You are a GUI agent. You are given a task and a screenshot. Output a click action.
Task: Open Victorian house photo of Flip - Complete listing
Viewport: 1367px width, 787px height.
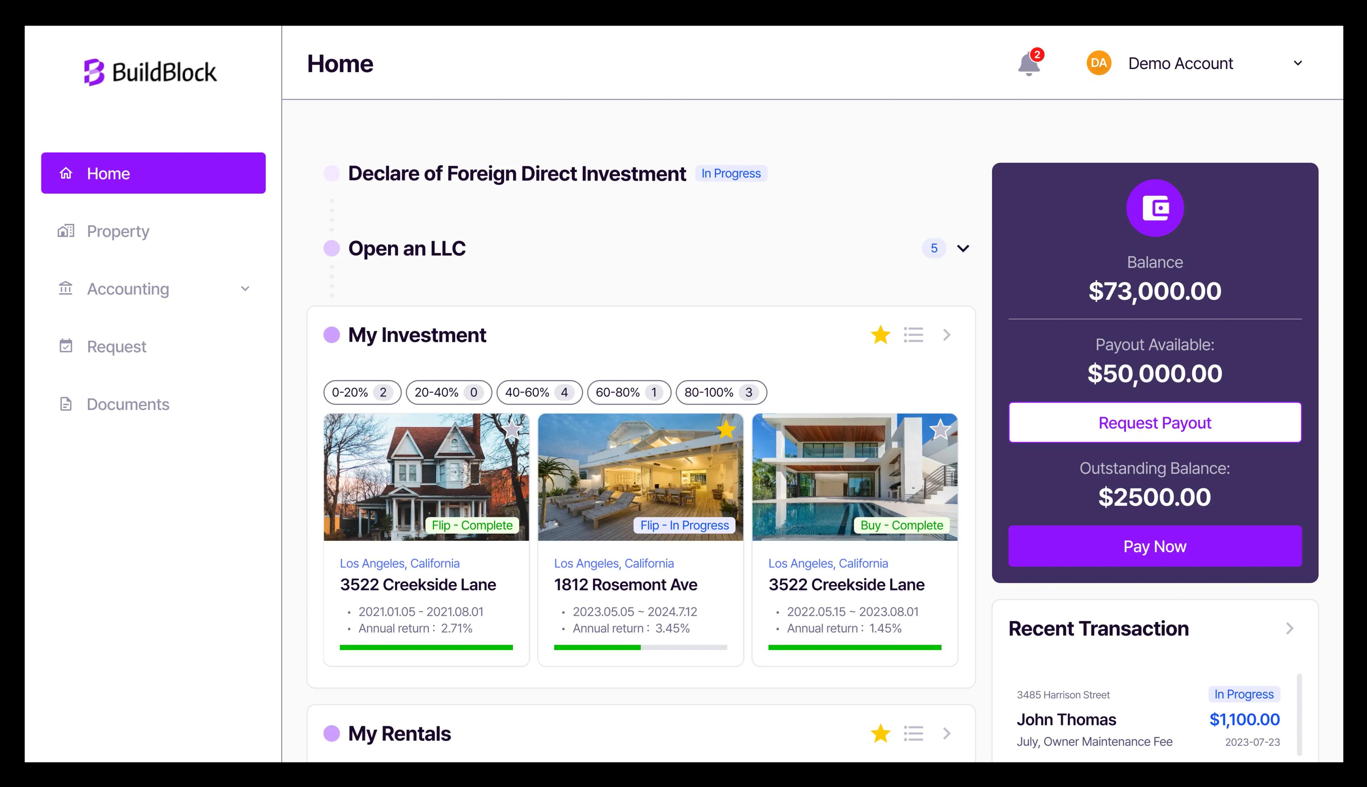426,477
